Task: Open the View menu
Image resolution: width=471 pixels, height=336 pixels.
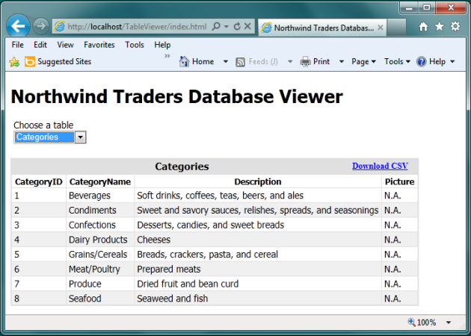Action: pyautogui.click(x=65, y=45)
